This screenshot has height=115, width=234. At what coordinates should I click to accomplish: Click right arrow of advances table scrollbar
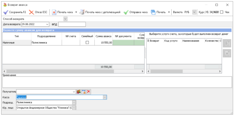pyautogui.click(x=143, y=71)
